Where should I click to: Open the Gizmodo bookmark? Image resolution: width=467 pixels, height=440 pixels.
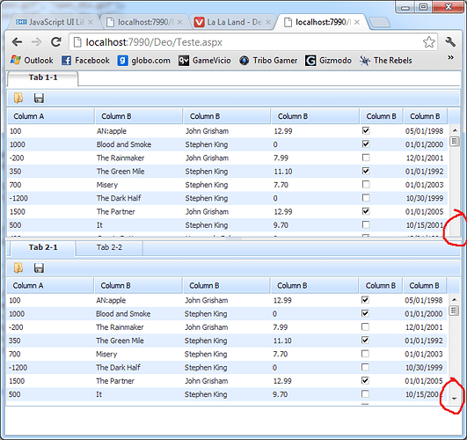click(x=328, y=61)
